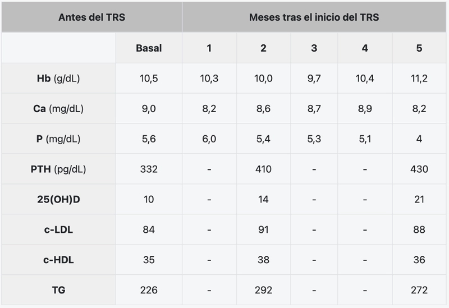The width and height of the screenshot is (449, 308).
Task: Select the 'Meses tras el inicio del TRS' header
Action: 314,17
